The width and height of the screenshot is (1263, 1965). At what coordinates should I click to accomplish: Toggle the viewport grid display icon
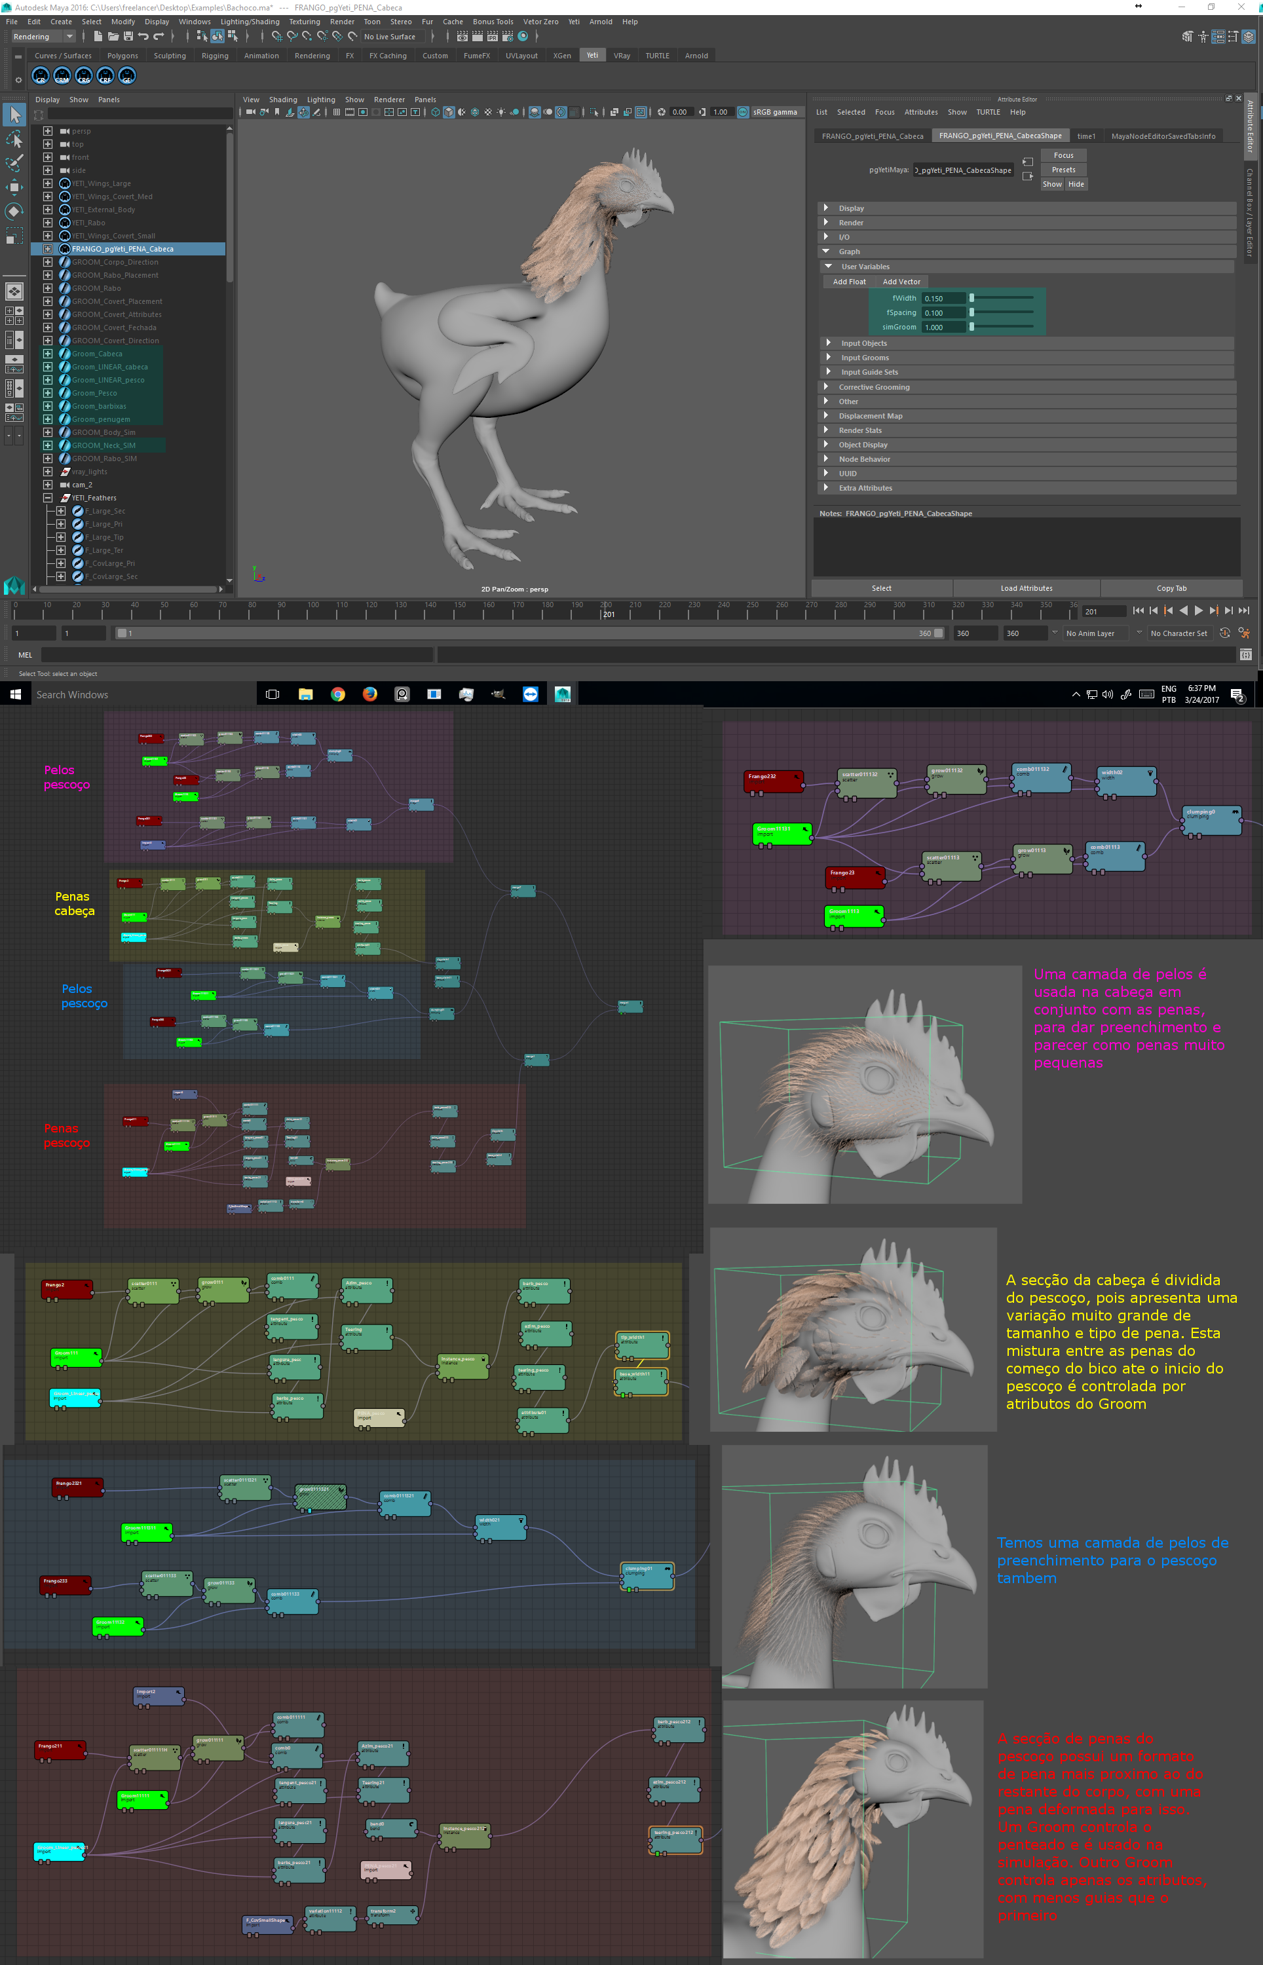336,112
